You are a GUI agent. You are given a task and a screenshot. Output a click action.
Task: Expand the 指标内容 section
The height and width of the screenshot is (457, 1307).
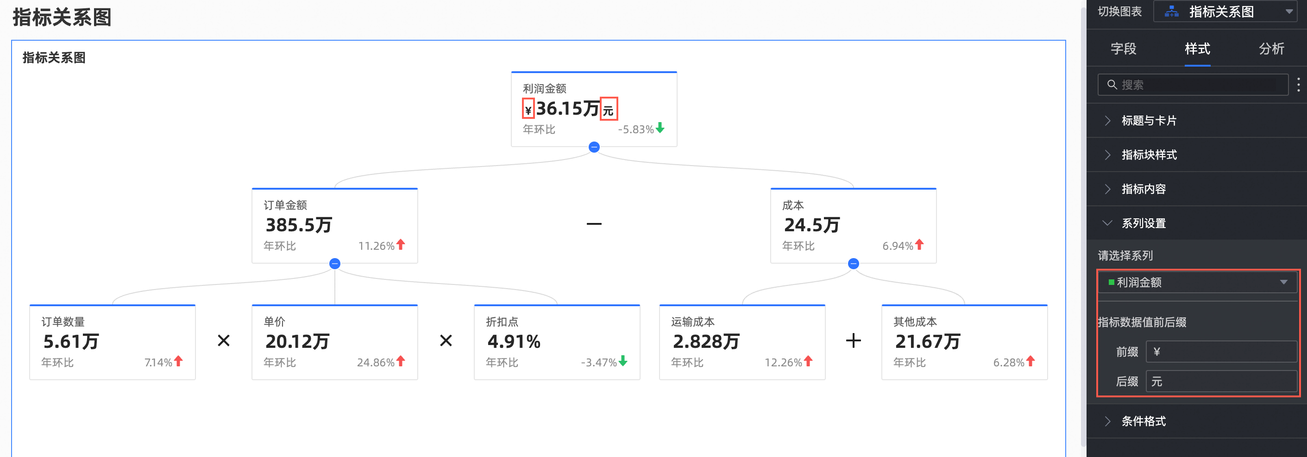(1196, 189)
